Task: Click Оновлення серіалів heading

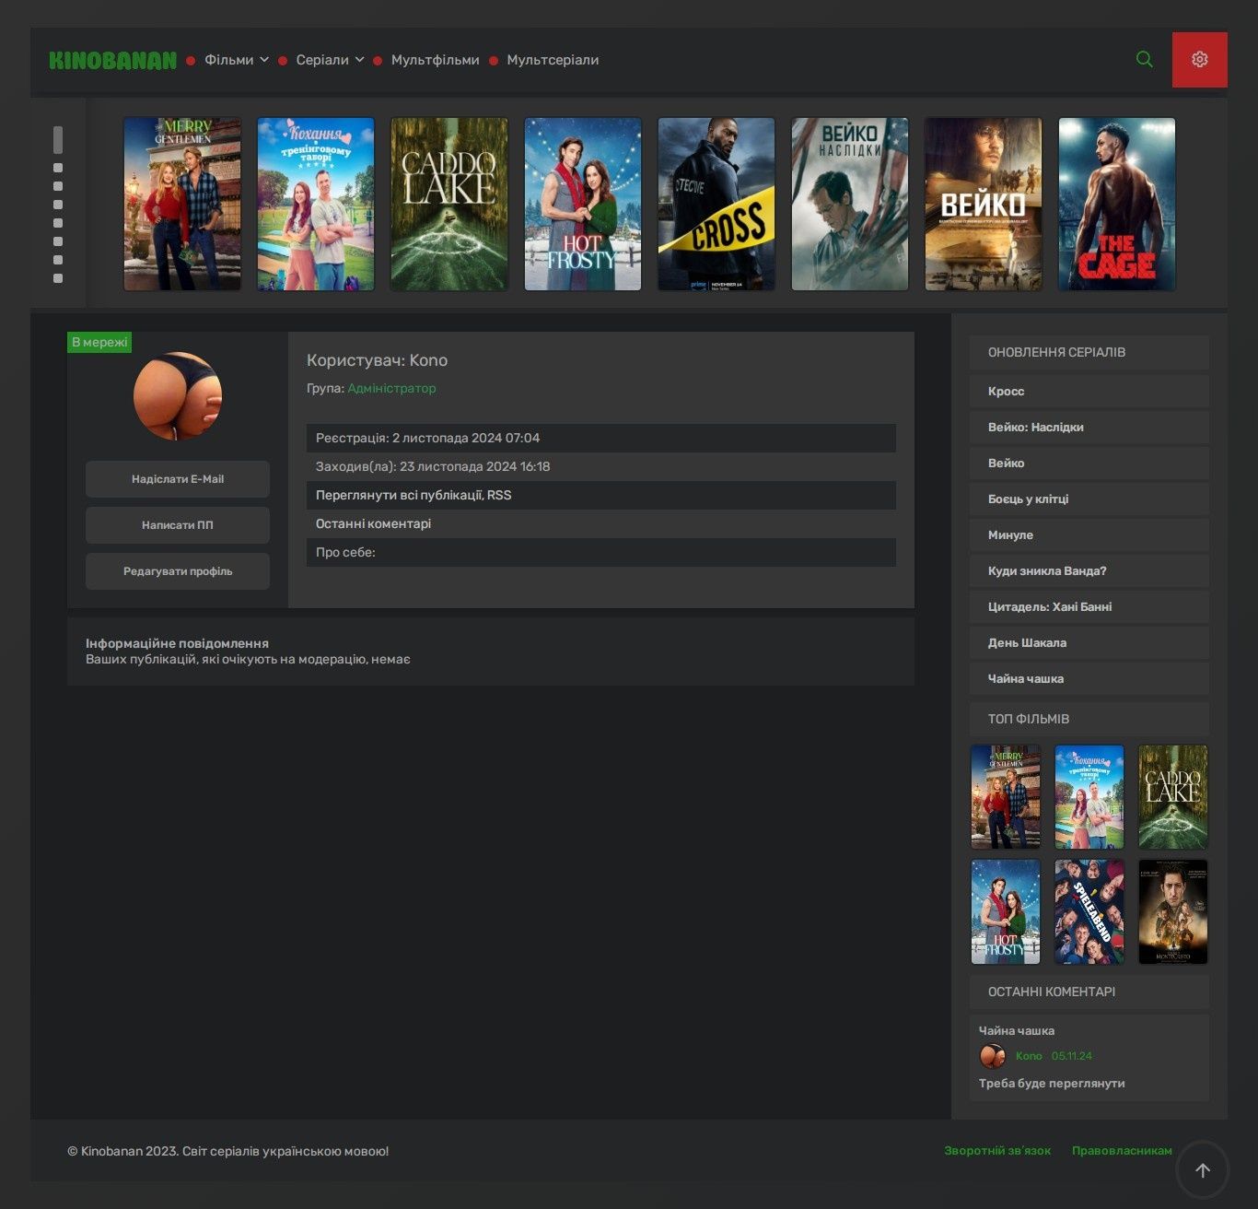Action: tap(1089, 352)
